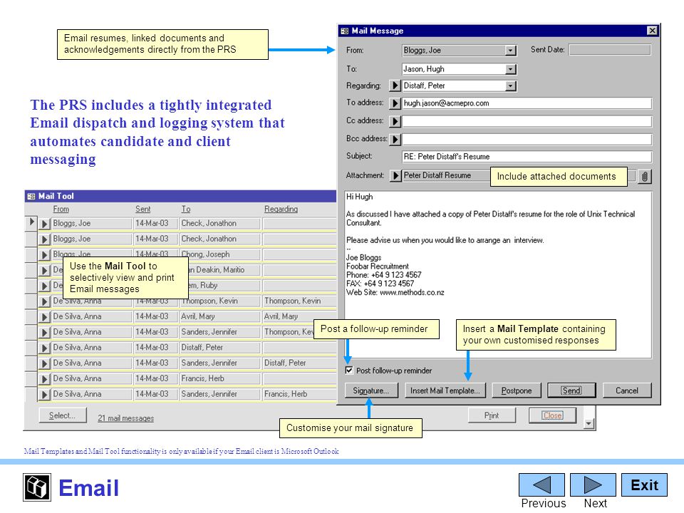Image resolution: width=684 pixels, height=513 pixels.
Task: Click the Exit button
Action: point(644,484)
